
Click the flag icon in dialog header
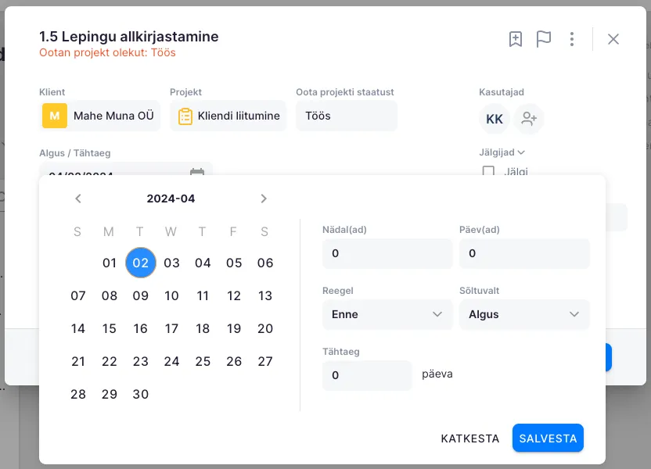tap(544, 39)
